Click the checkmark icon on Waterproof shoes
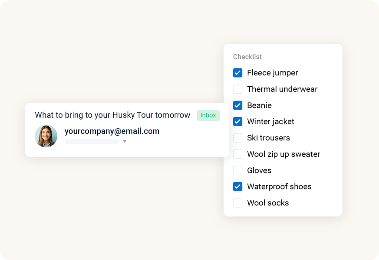Viewport: 379px width, 260px height. point(237,186)
